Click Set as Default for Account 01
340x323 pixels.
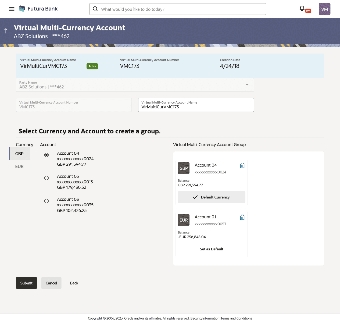pos(211,249)
